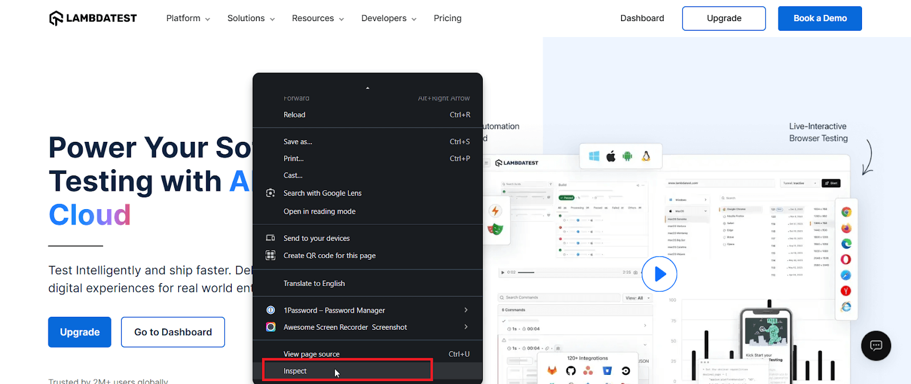This screenshot has width=911, height=384.
Task: Select the Internet Explorer browser icon
Action: (x=846, y=307)
